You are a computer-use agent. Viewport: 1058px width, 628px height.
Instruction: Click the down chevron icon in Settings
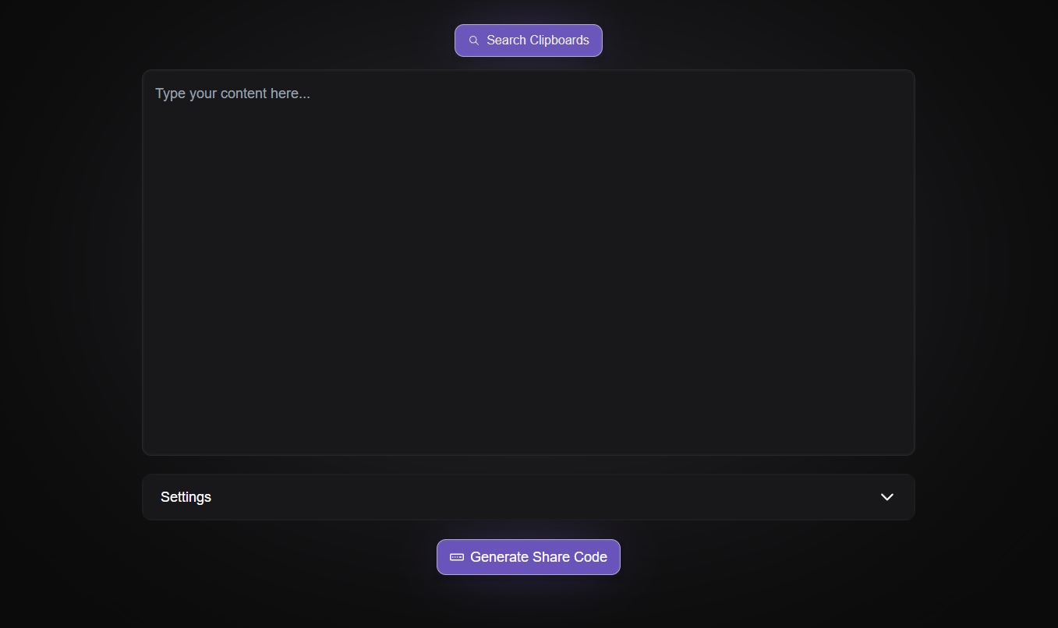coord(887,497)
